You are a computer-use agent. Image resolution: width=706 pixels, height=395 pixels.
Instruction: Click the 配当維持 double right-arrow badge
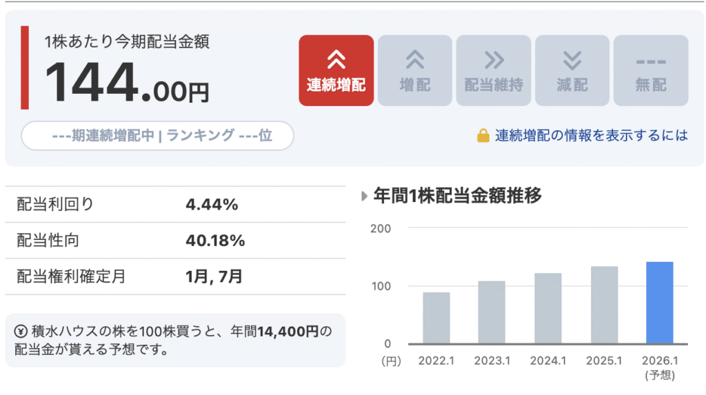[493, 70]
